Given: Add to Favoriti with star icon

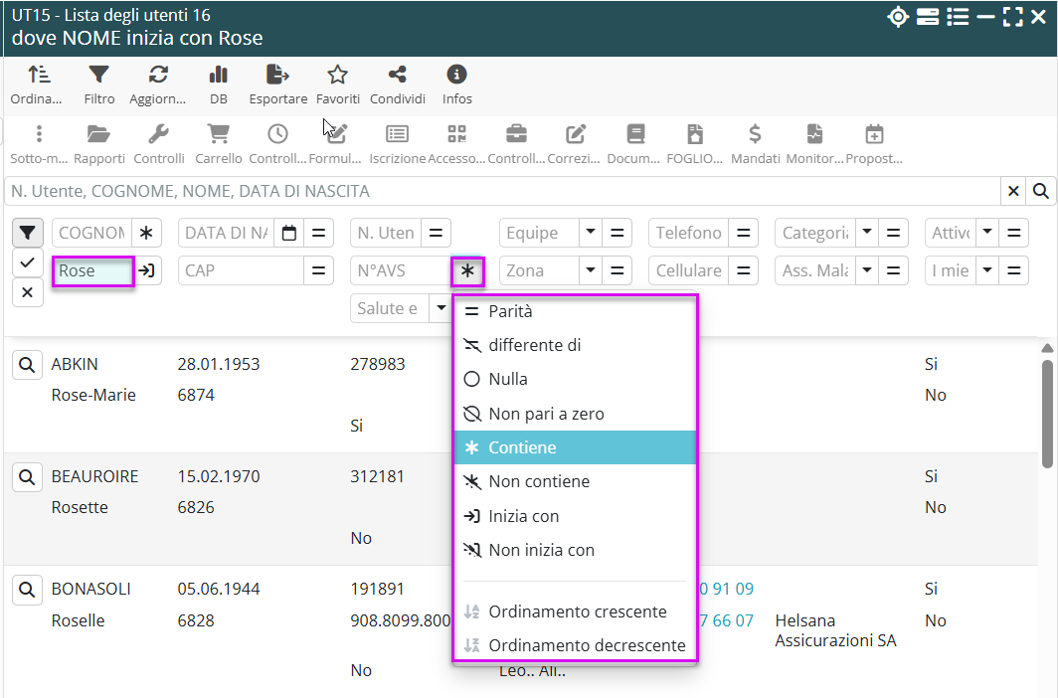Looking at the screenshot, I should 337,75.
